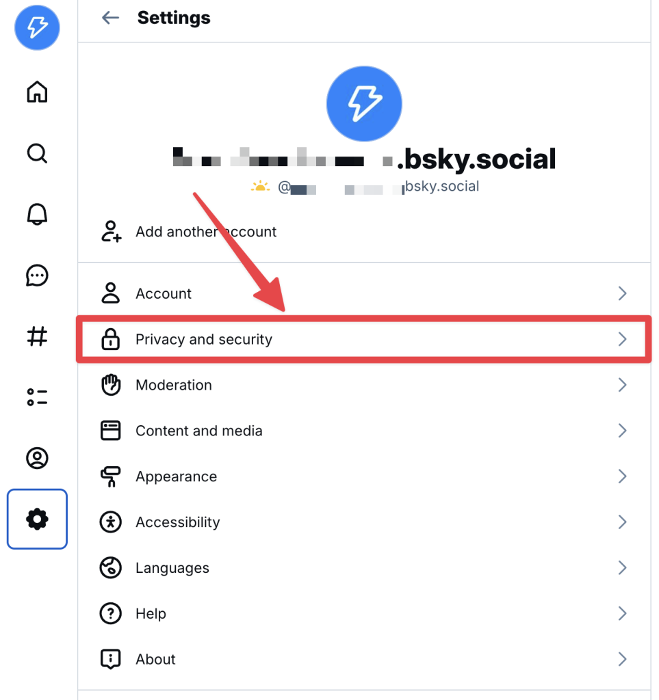Click the back arrow next to Settings

(x=109, y=18)
